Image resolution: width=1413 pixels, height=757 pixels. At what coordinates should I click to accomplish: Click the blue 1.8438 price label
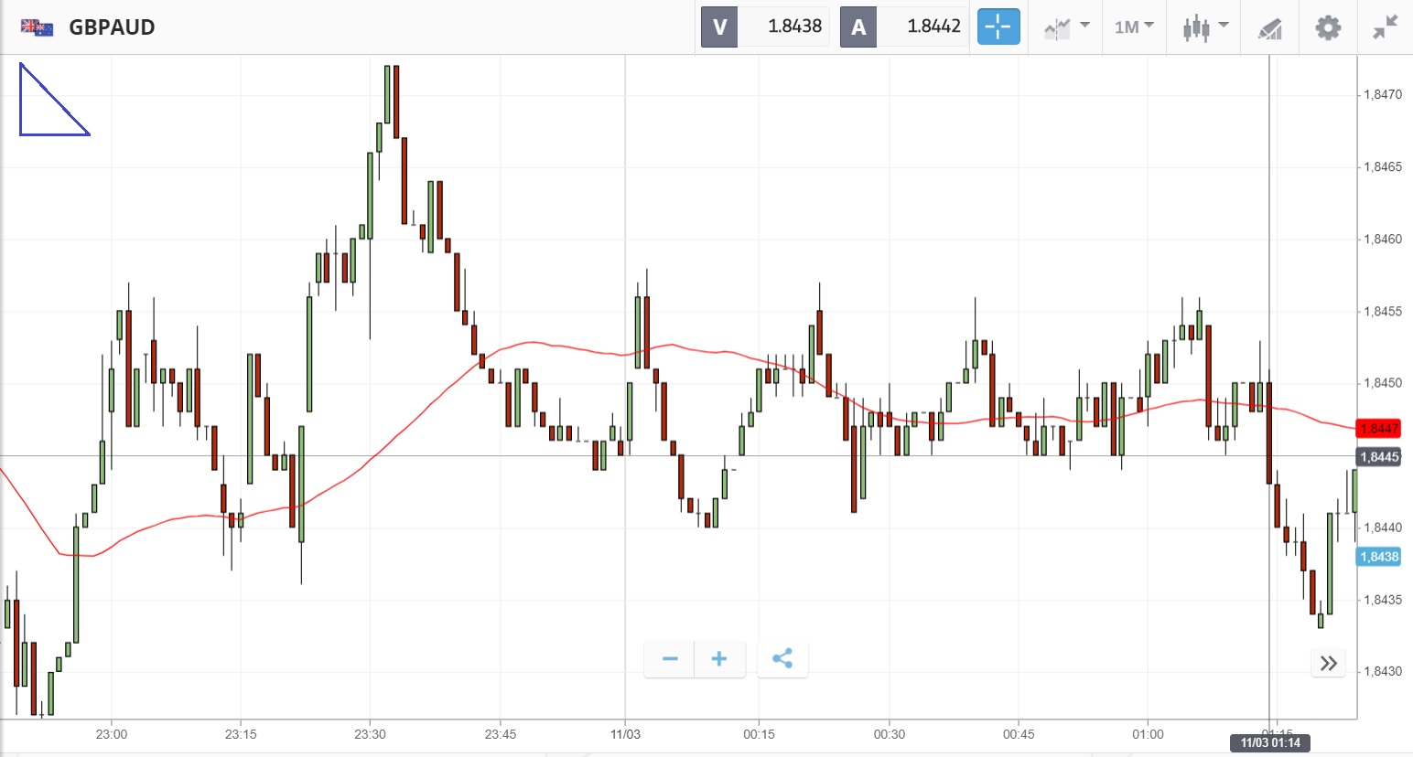pyautogui.click(x=1378, y=557)
